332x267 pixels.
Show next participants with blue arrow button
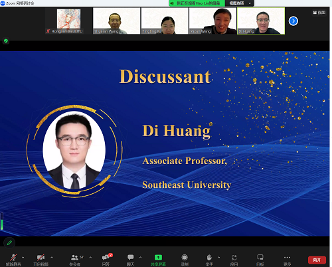point(293,21)
